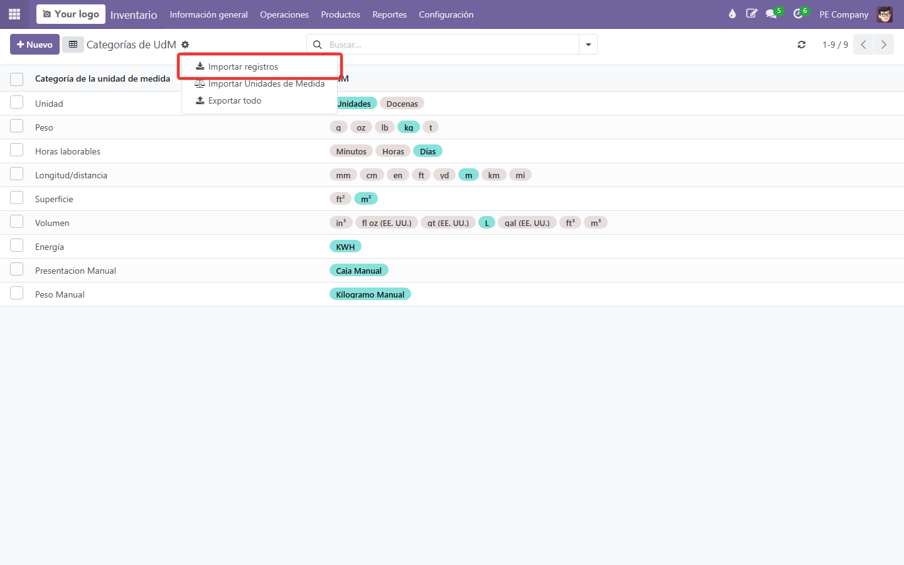Image resolution: width=904 pixels, height=565 pixels.
Task: Click the cm unit tag
Action: pos(372,175)
